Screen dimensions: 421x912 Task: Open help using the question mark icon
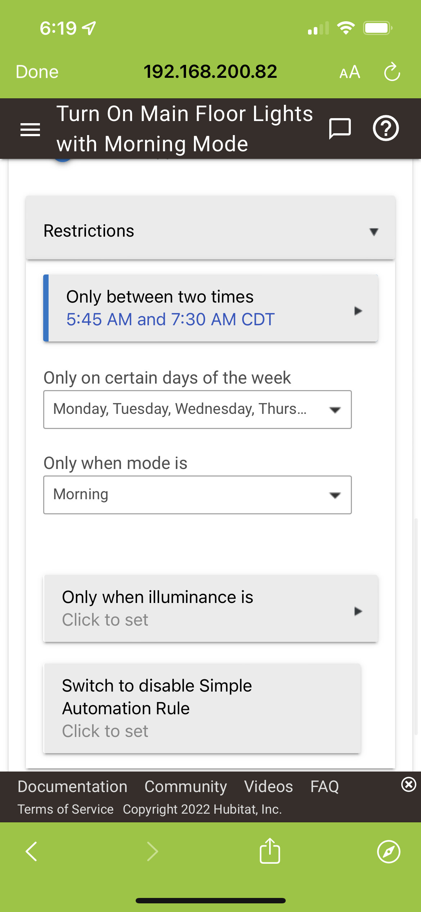click(x=386, y=128)
